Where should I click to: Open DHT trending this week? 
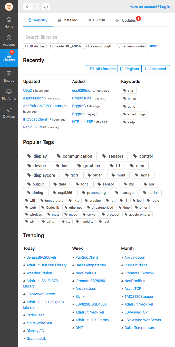[79, 328]
